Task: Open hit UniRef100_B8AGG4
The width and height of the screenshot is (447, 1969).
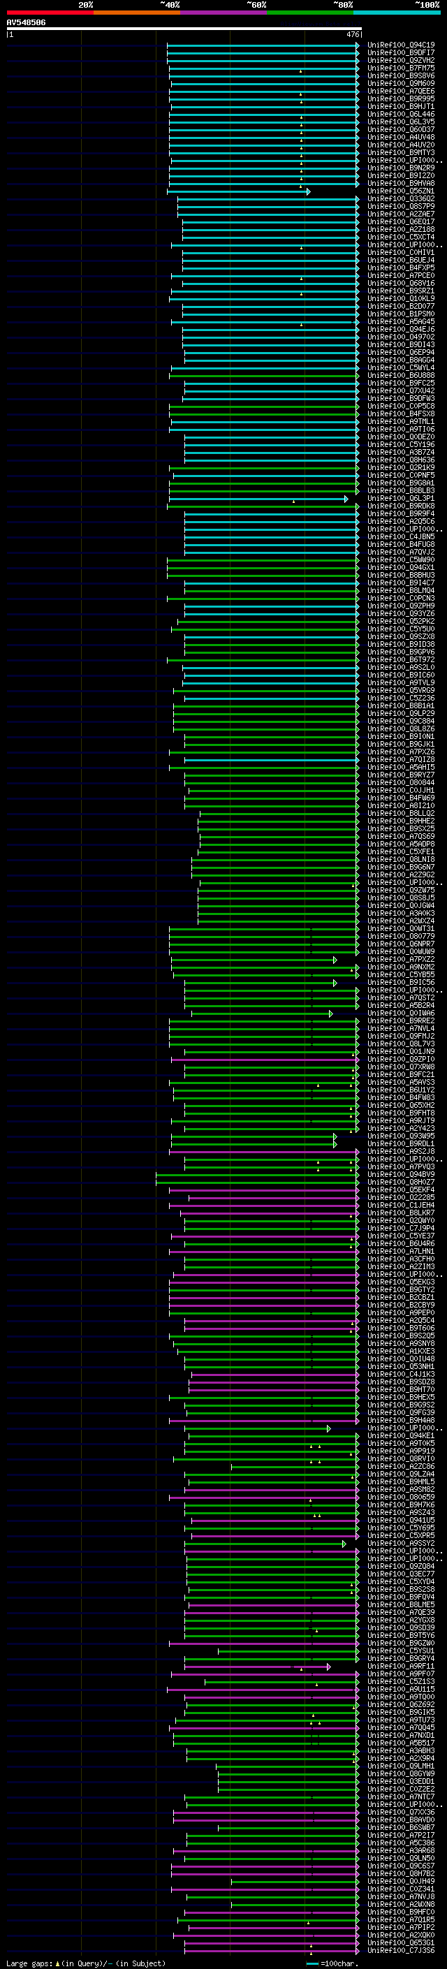Action: [401, 360]
